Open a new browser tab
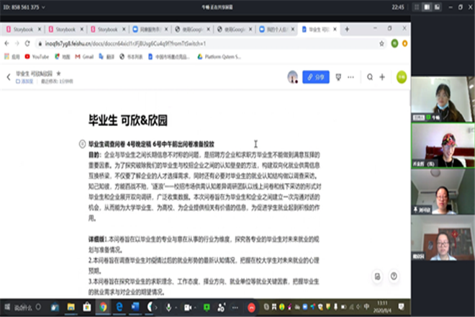This screenshot has width=475, height=317. click(x=347, y=30)
